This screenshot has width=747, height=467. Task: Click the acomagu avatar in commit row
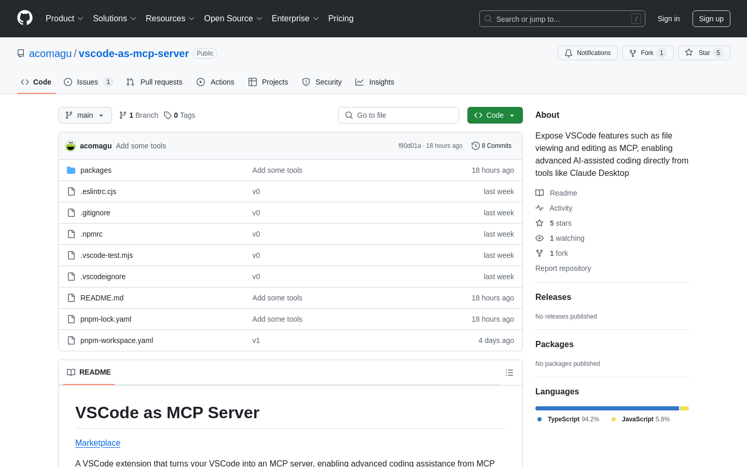71,146
